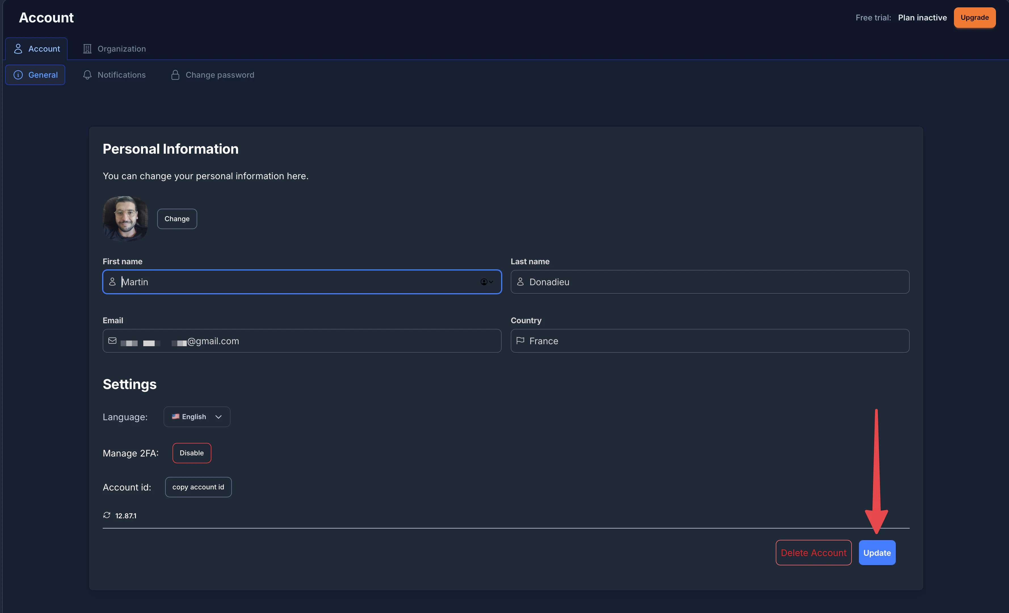Screen dimensions: 1009x613
Task: Click the person icon in Last name field
Action: (x=520, y=282)
